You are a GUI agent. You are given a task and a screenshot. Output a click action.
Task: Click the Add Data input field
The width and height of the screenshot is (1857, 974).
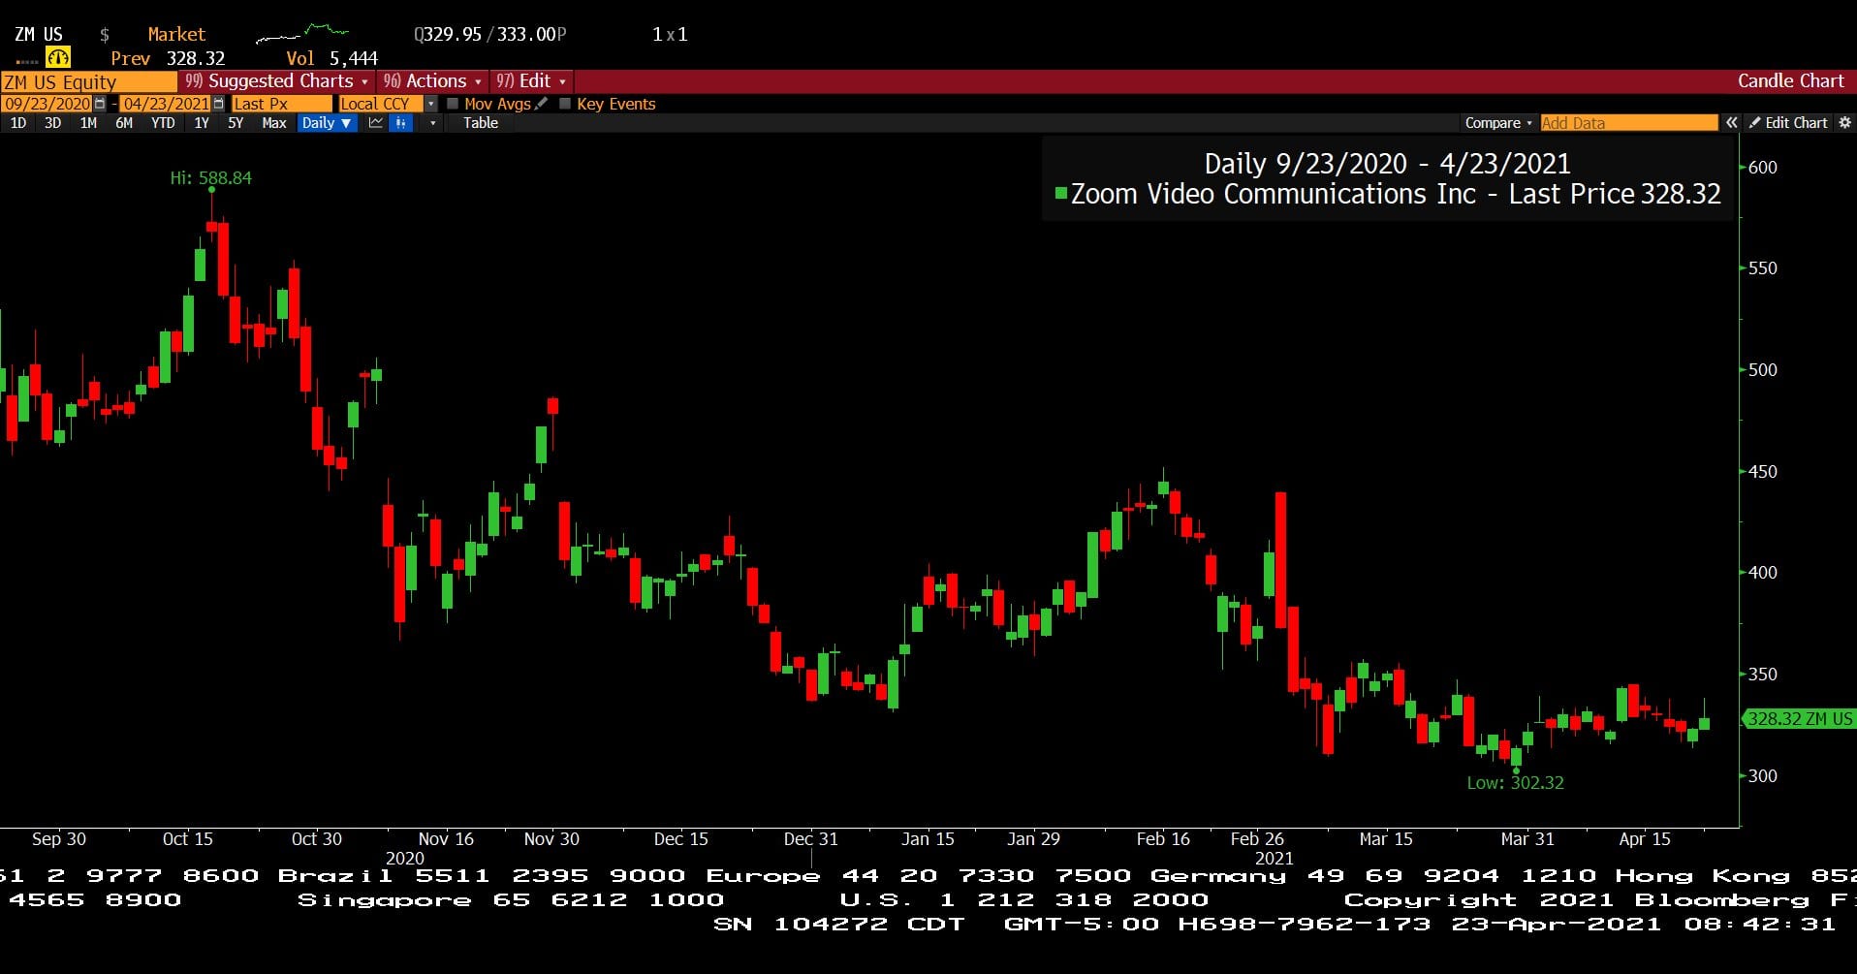click(x=1629, y=123)
